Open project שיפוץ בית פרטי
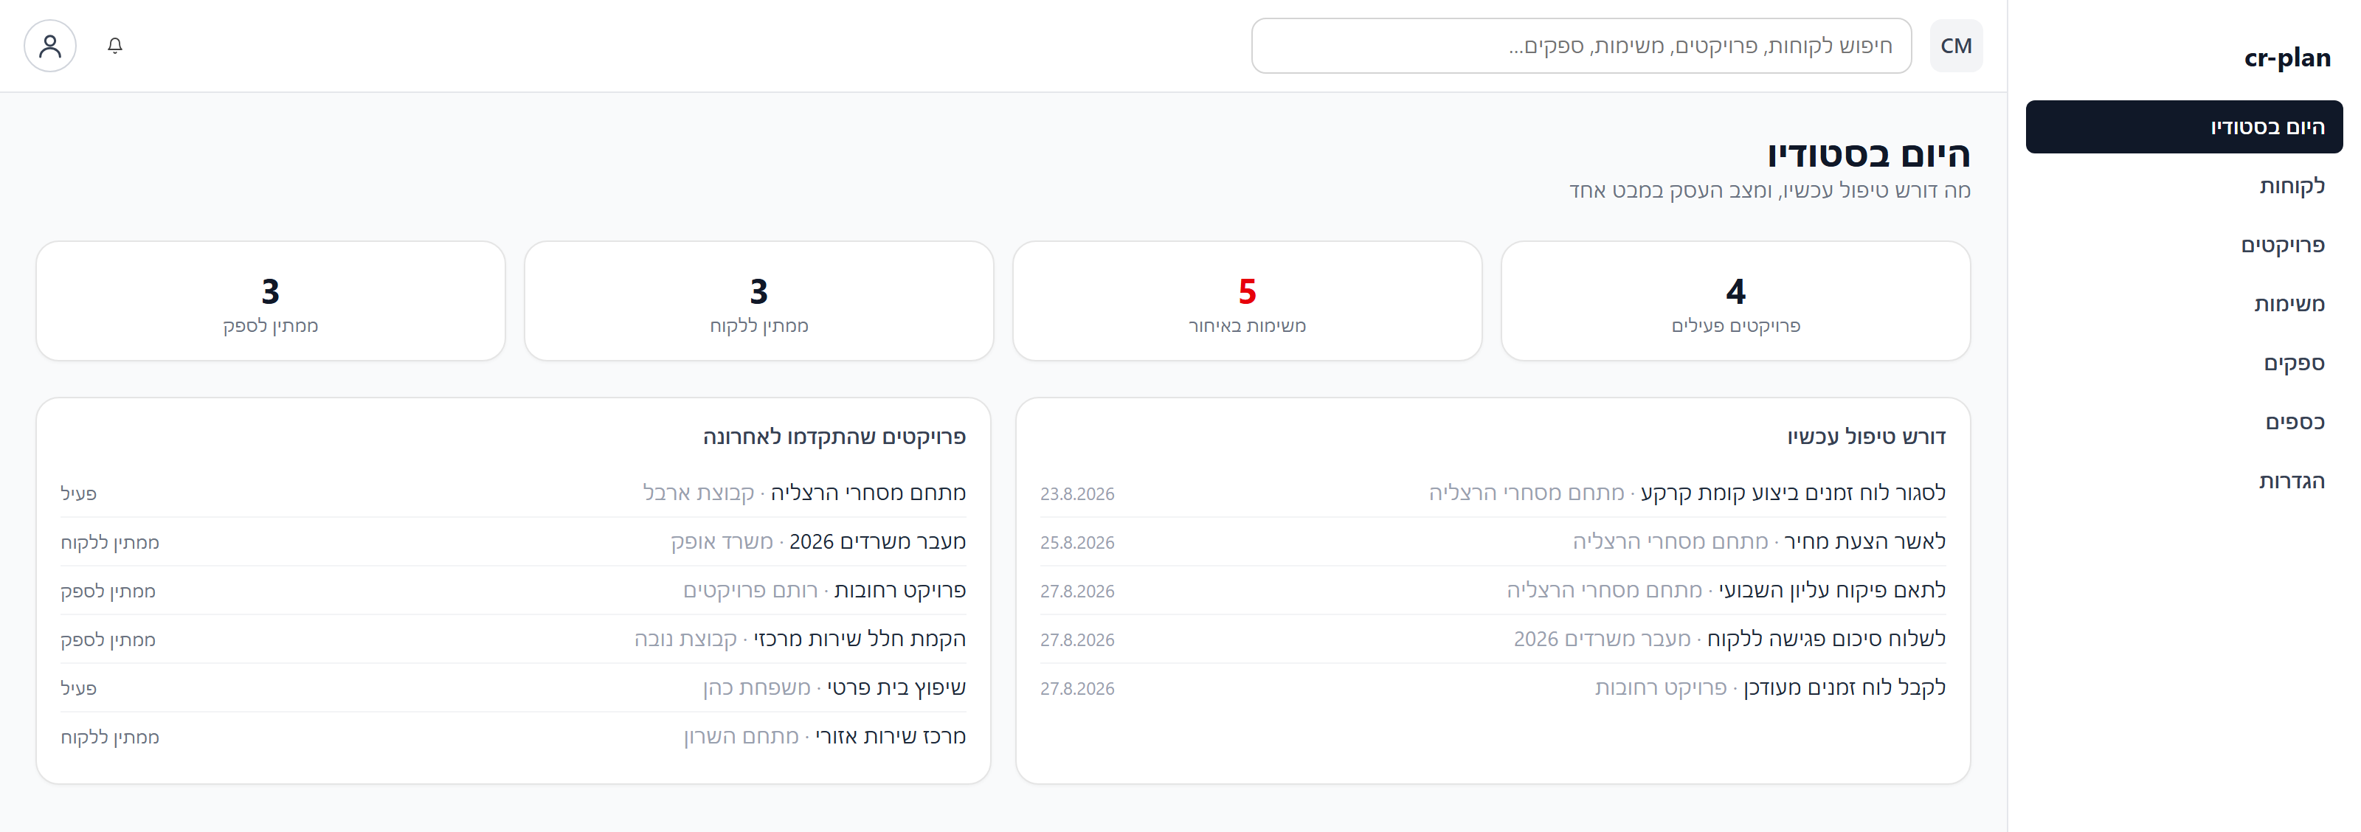The width and height of the screenshot is (2361, 832). click(x=514, y=687)
